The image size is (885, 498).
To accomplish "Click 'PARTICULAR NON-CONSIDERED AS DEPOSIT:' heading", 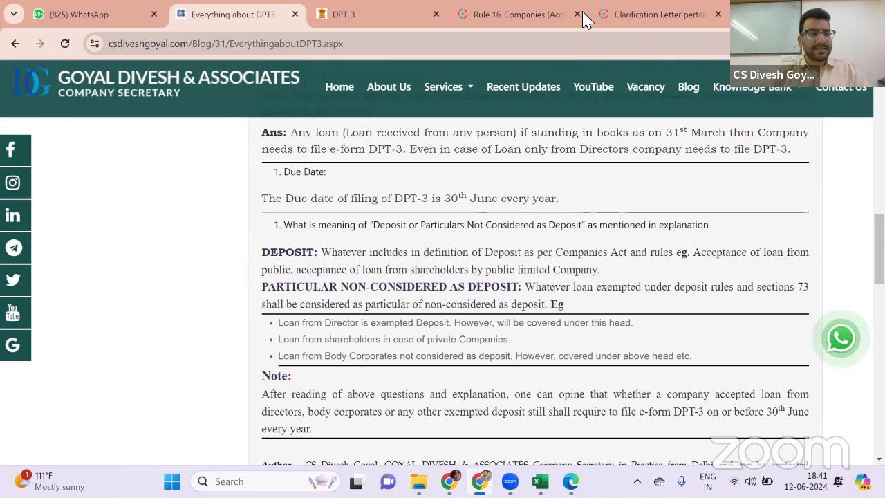I will click(x=391, y=287).
